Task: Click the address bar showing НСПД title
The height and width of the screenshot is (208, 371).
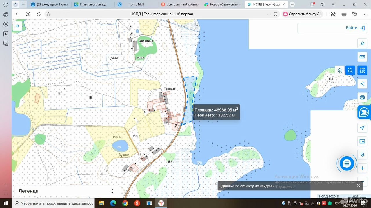Action: [162, 14]
